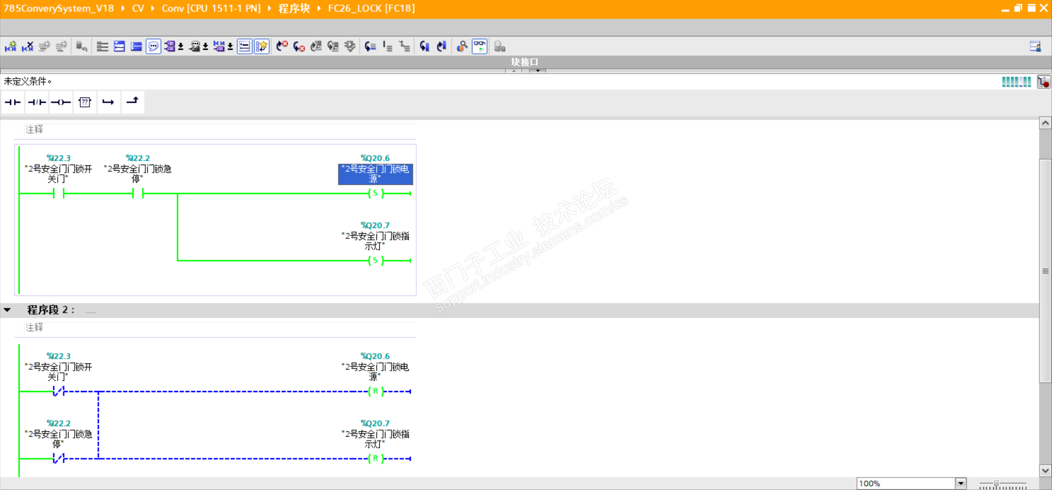Toggle program monitoring on/off (glasses icon)
The image size is (1052, 490).
(x=479, y=46)
